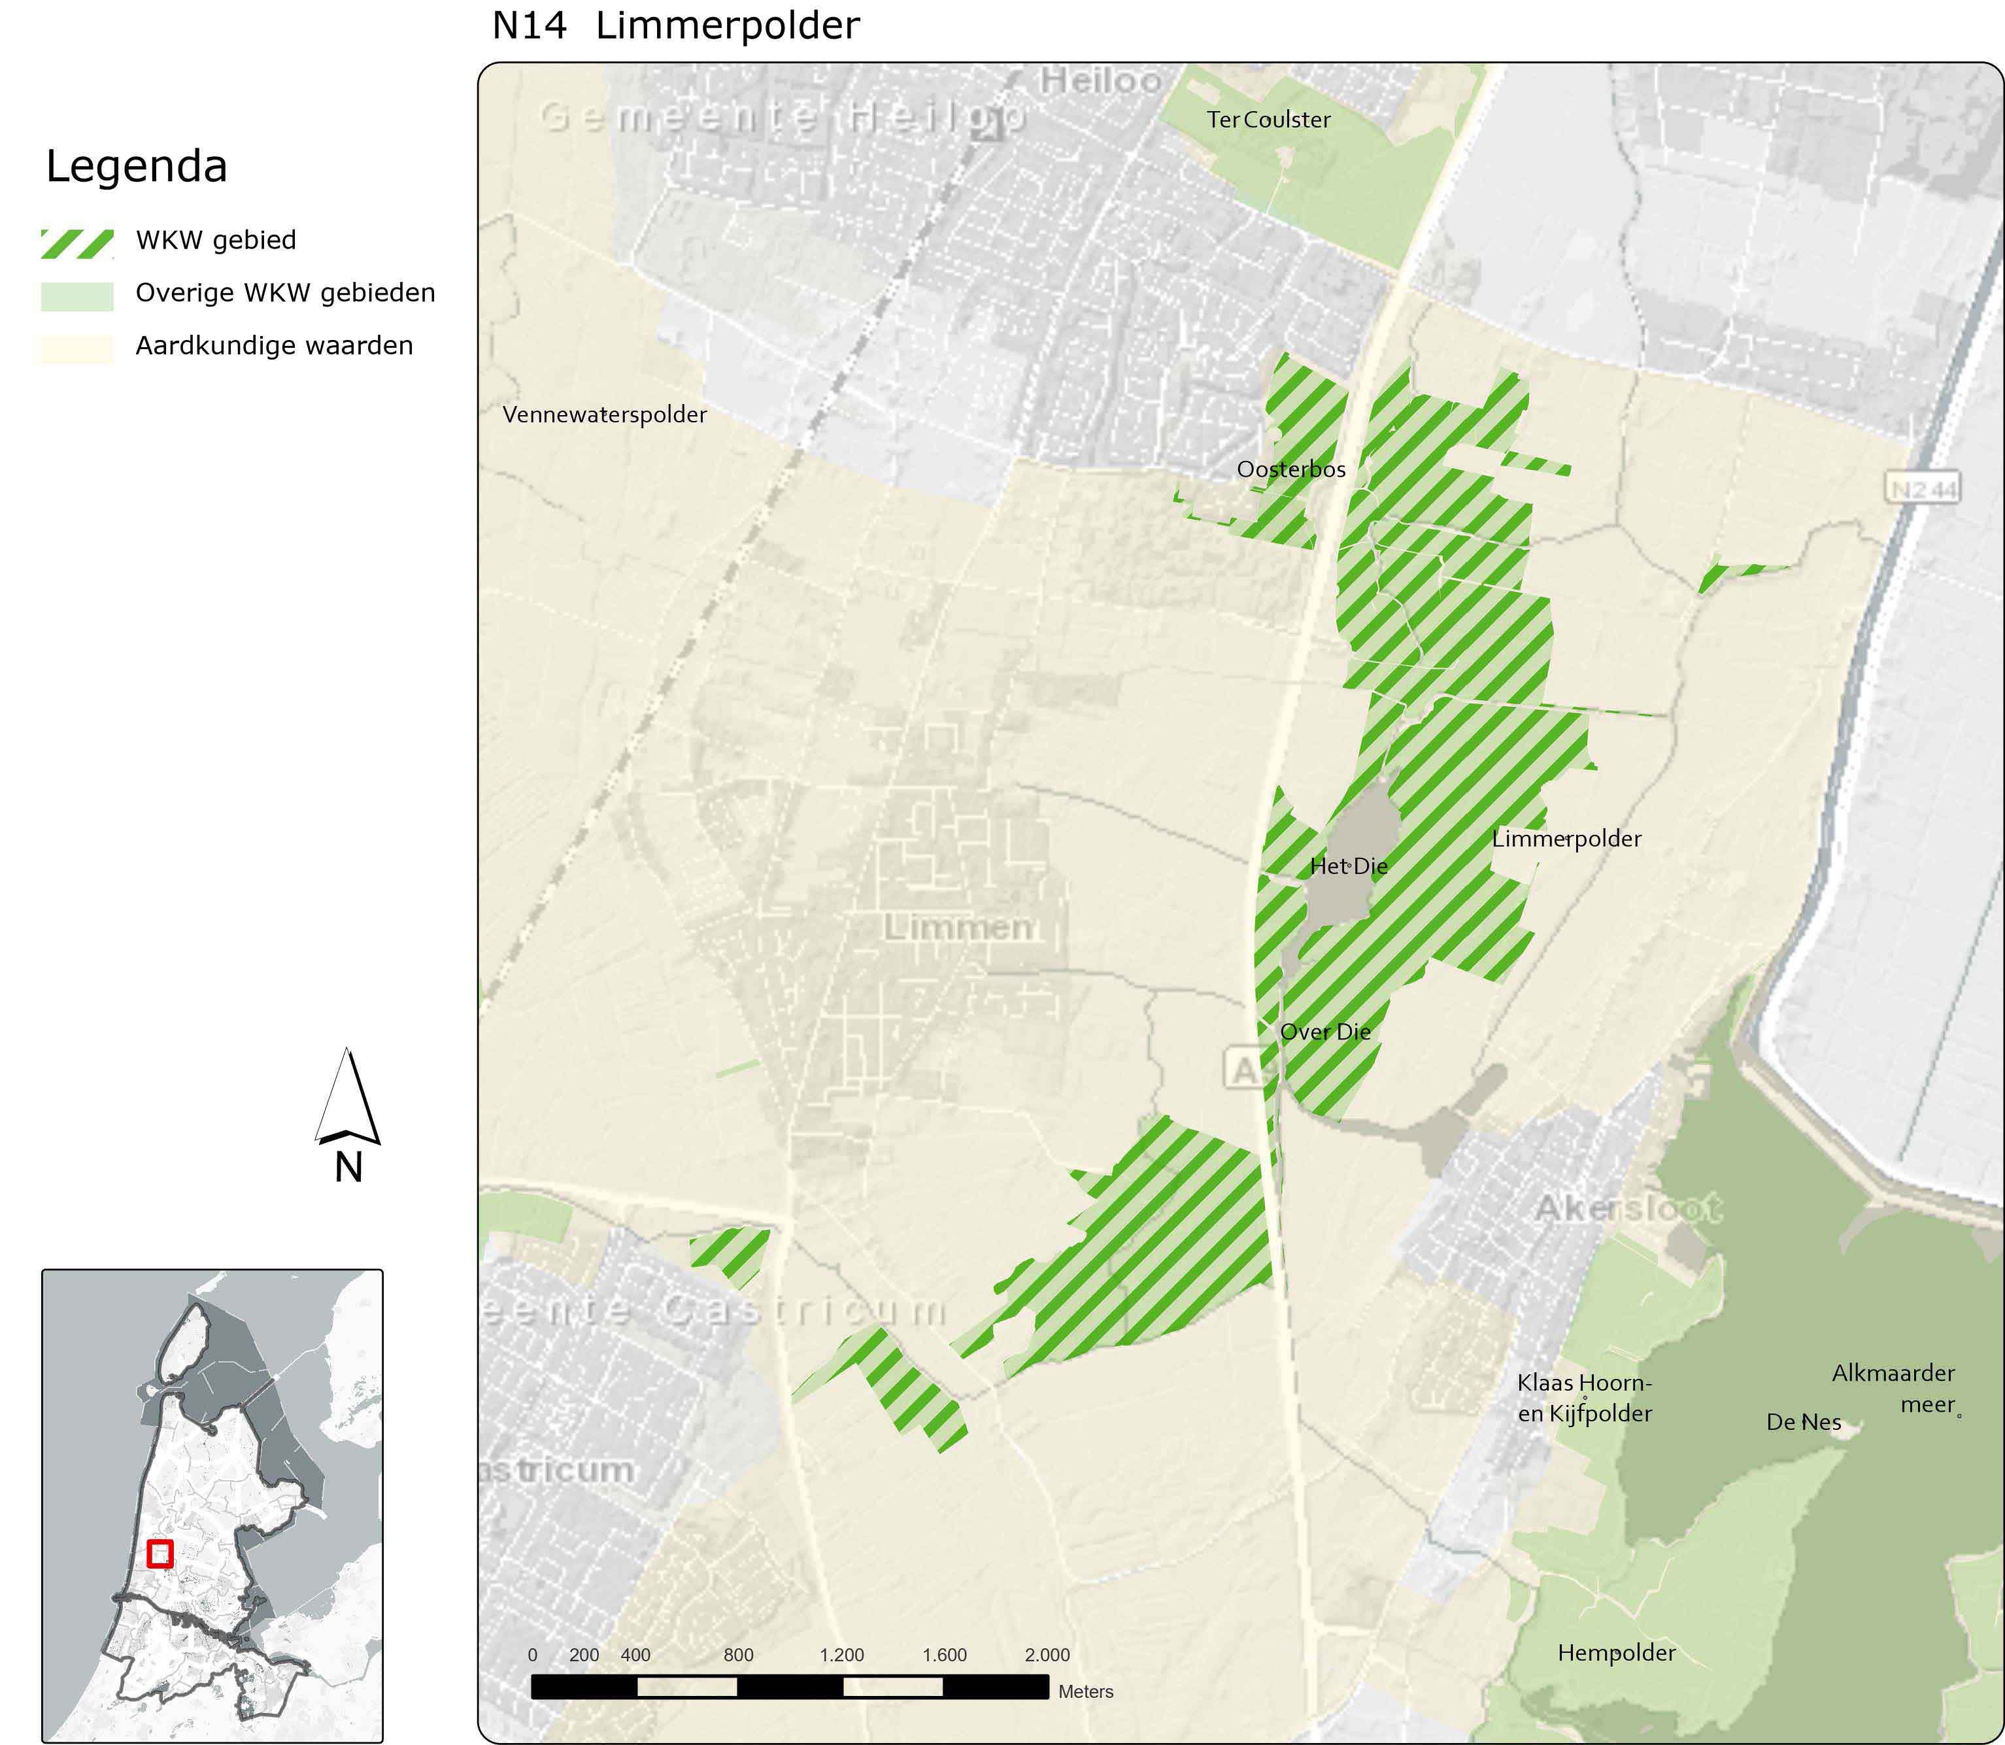Image resolution: width=2005 pixels, height=1745 pixels.
Task: Click the N14 Limmerpolder map title
Action: click(x=676, y=26)
